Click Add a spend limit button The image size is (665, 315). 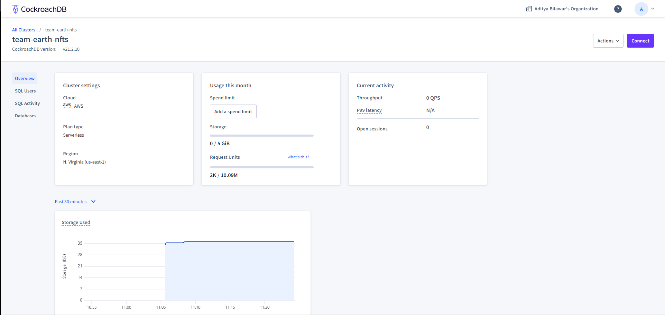pos(233,111)
